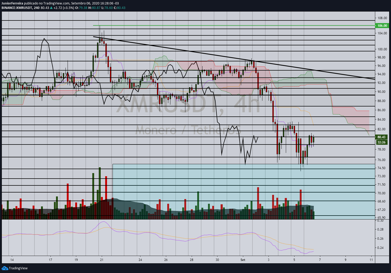Click the 100.00 level on price scale
Image resolution: width=391 pixels, height=273 pixels.
click(382, 49)
